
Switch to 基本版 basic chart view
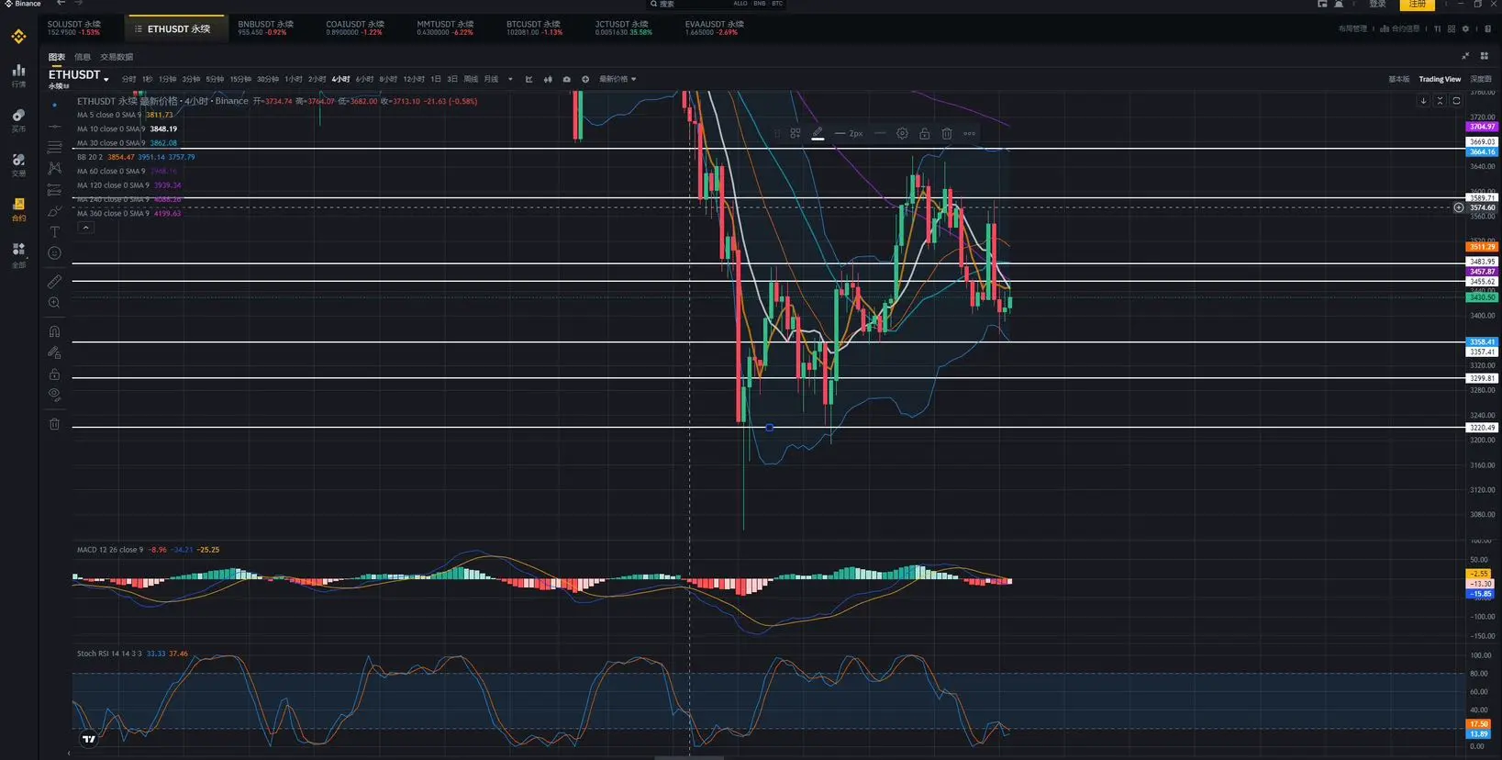1398,79
